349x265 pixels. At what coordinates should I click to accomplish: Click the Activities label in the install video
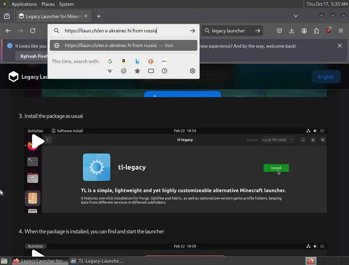(x=35, y=131)
